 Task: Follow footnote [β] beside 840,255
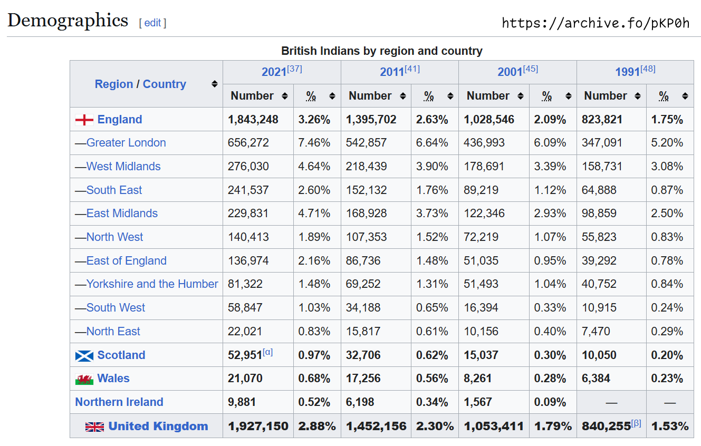click(636, 423)
